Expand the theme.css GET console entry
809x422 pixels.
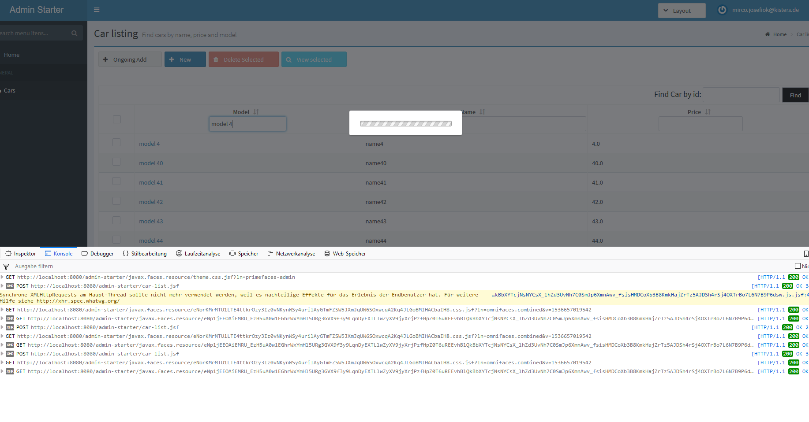pos(2,277)
